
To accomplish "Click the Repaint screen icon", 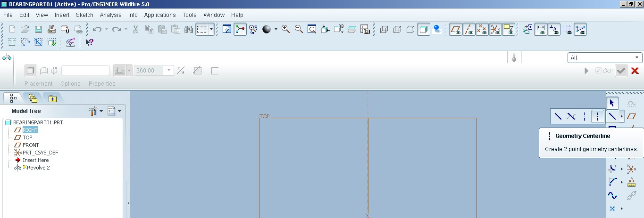I will click(227, 29).
